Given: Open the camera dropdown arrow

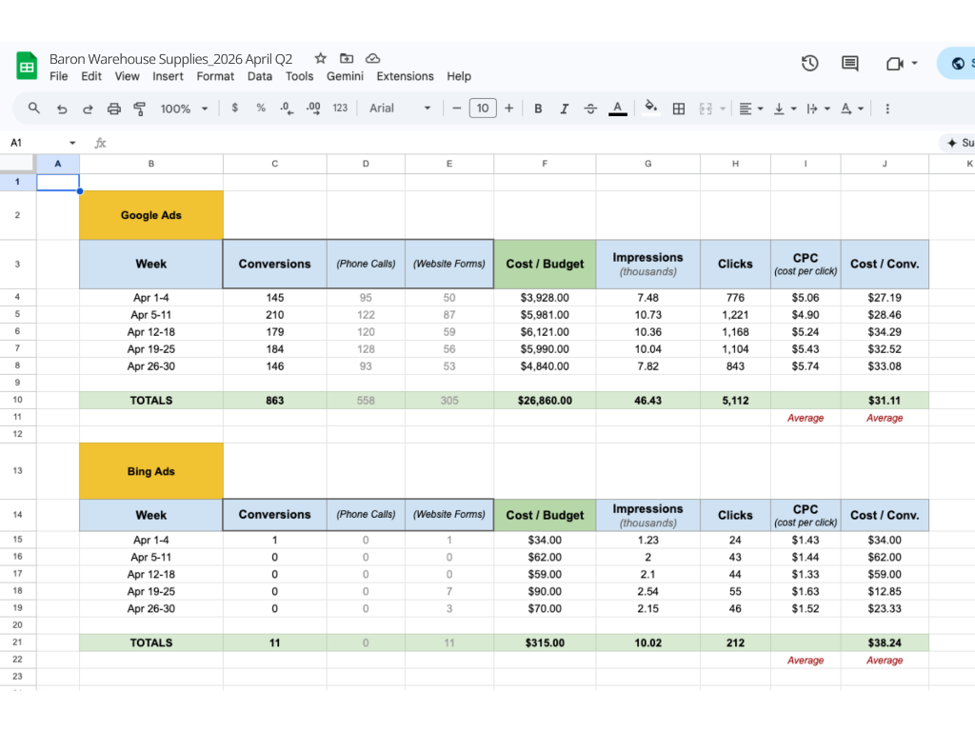Looking at the screenshot, I should point(915,64).
